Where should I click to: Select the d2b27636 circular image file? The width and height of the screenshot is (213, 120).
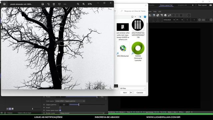138,29
